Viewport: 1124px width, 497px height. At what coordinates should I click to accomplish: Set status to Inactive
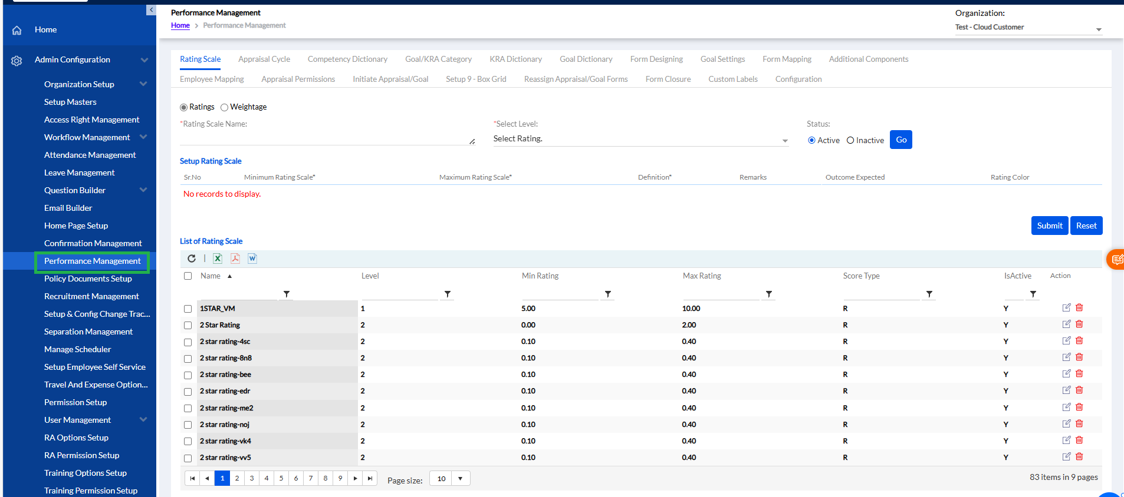850,140
